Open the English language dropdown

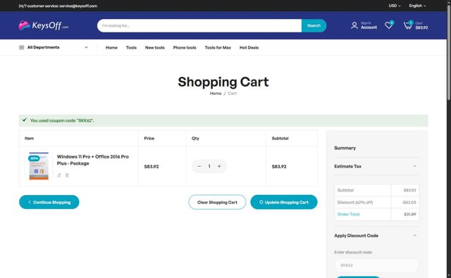[417, 6]
